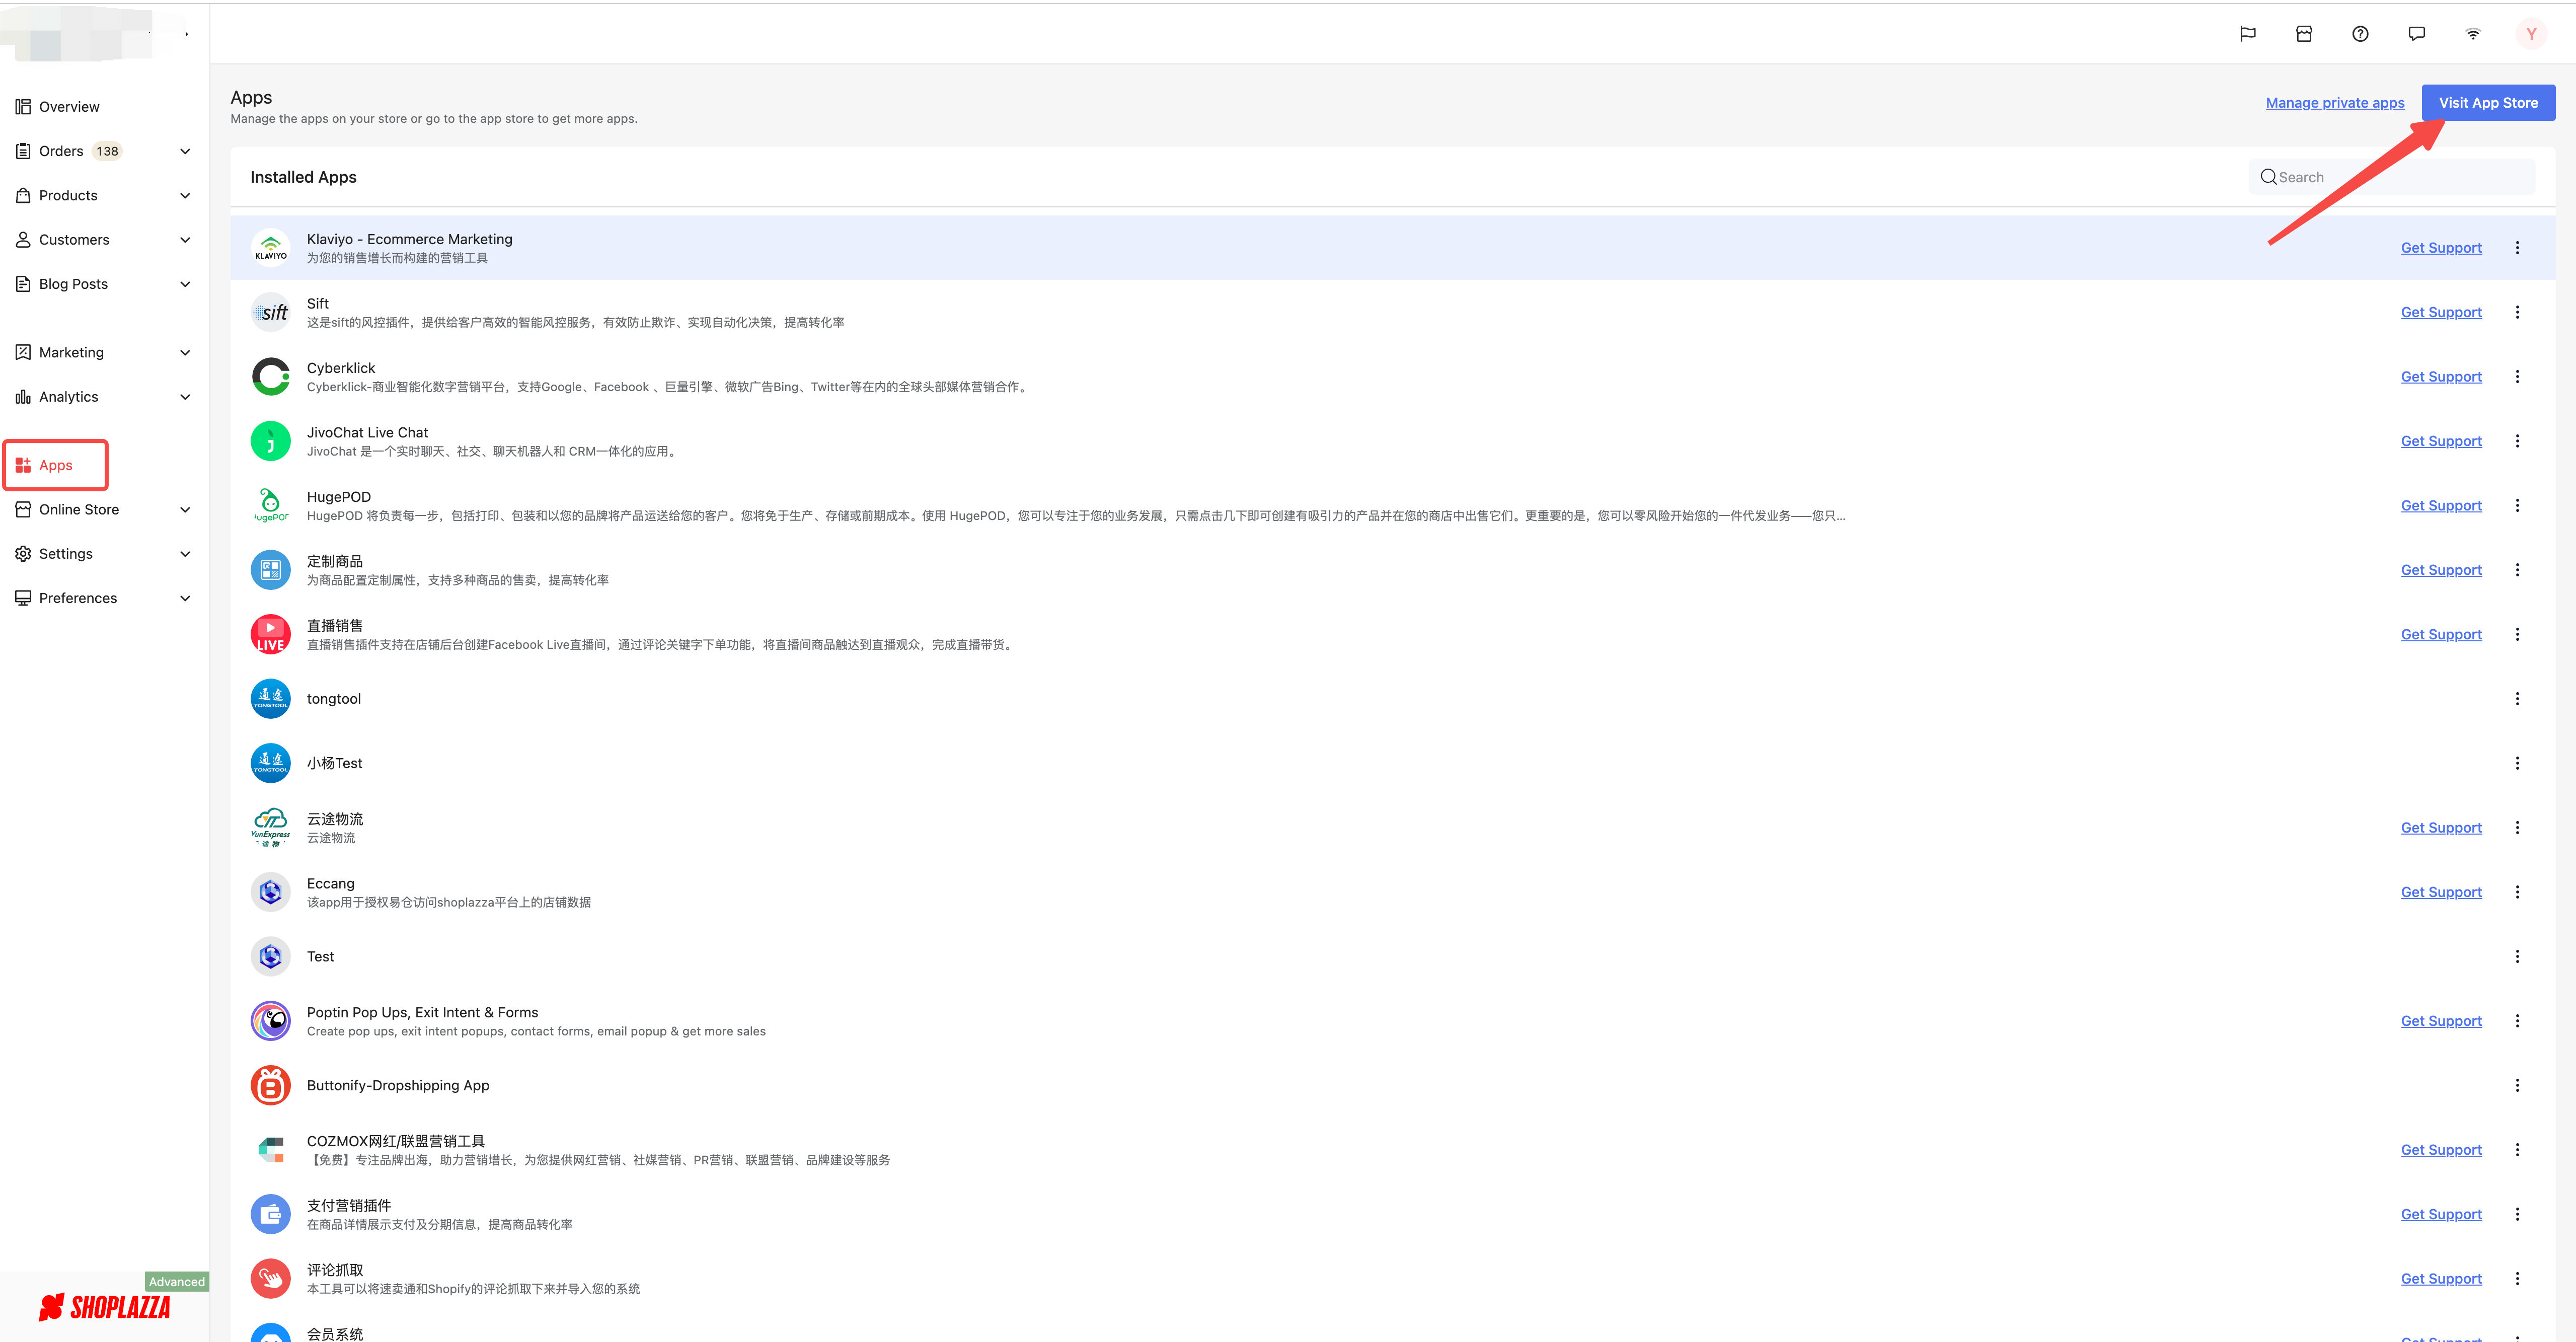Screen dimensions: 2576x1342
Task: Click the COZMOX app logo
Action: coord(271,1150)
